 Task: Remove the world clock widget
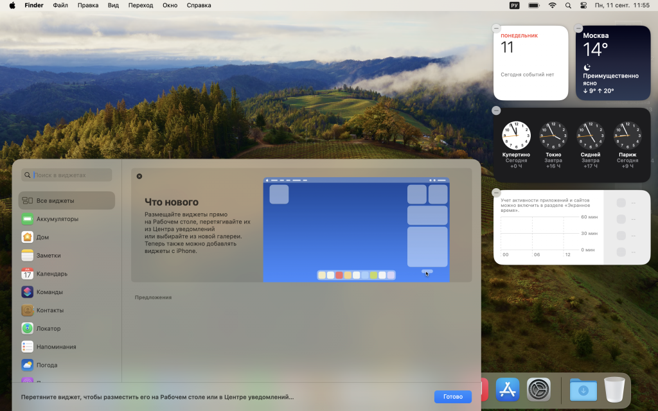[x=496, y=110]
